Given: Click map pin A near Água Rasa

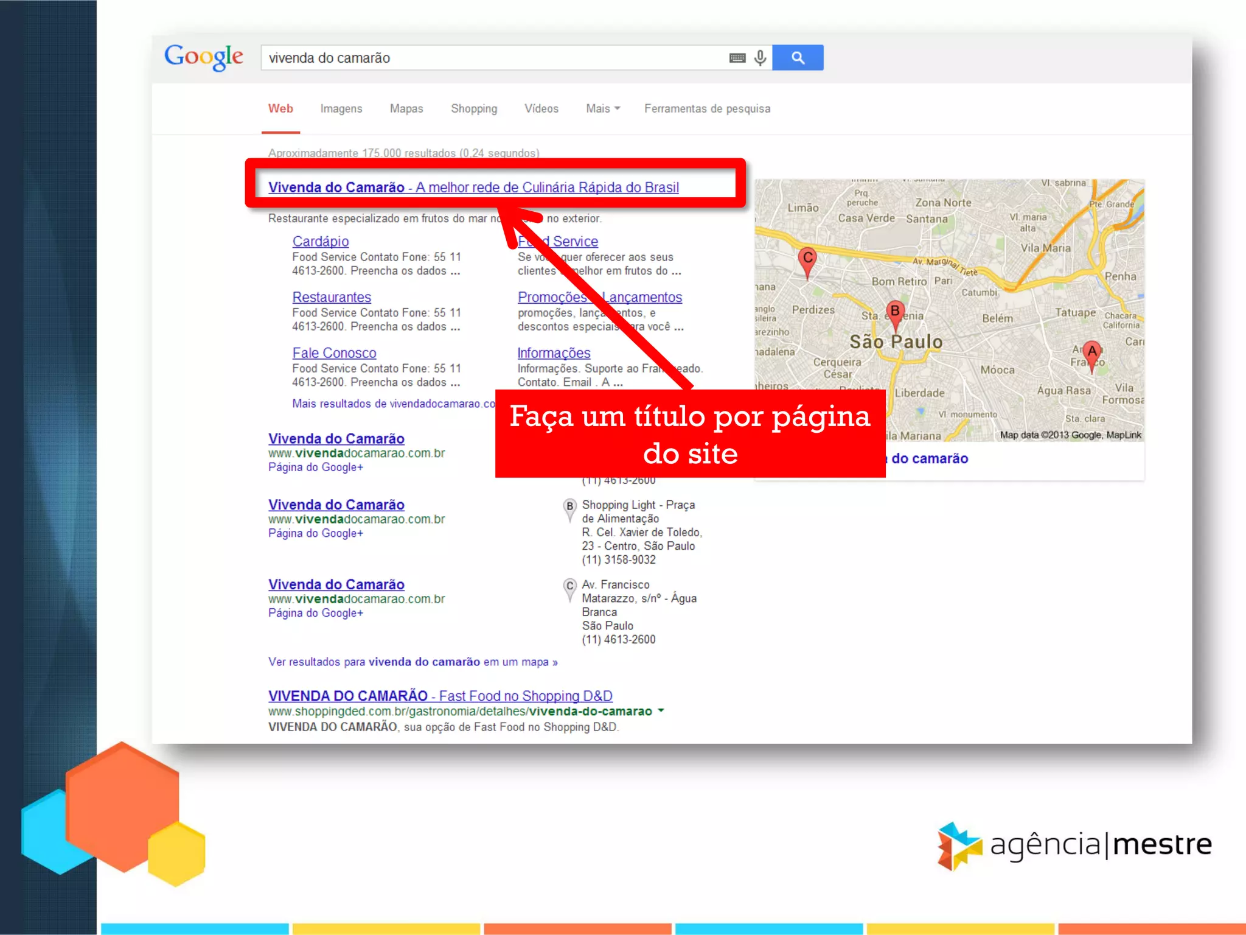Looking at the screenshot, I should click(1092, 356).
